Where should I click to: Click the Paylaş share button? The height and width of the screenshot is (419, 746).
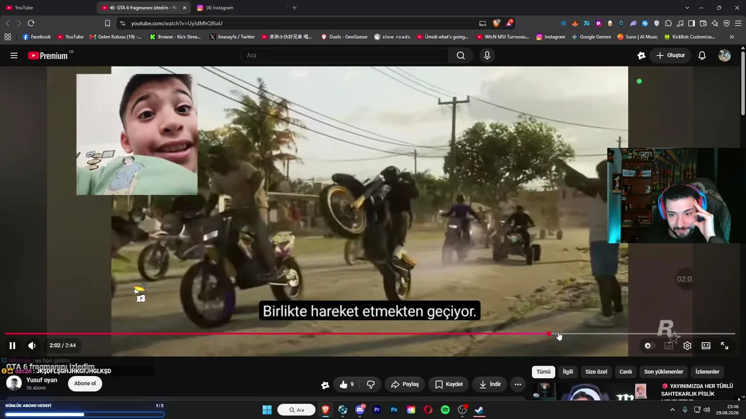click(x=405, y=385)
